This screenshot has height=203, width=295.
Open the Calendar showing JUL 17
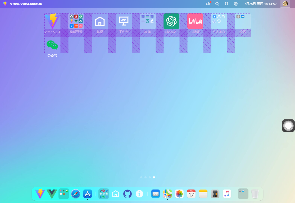(x=191, y=194)
